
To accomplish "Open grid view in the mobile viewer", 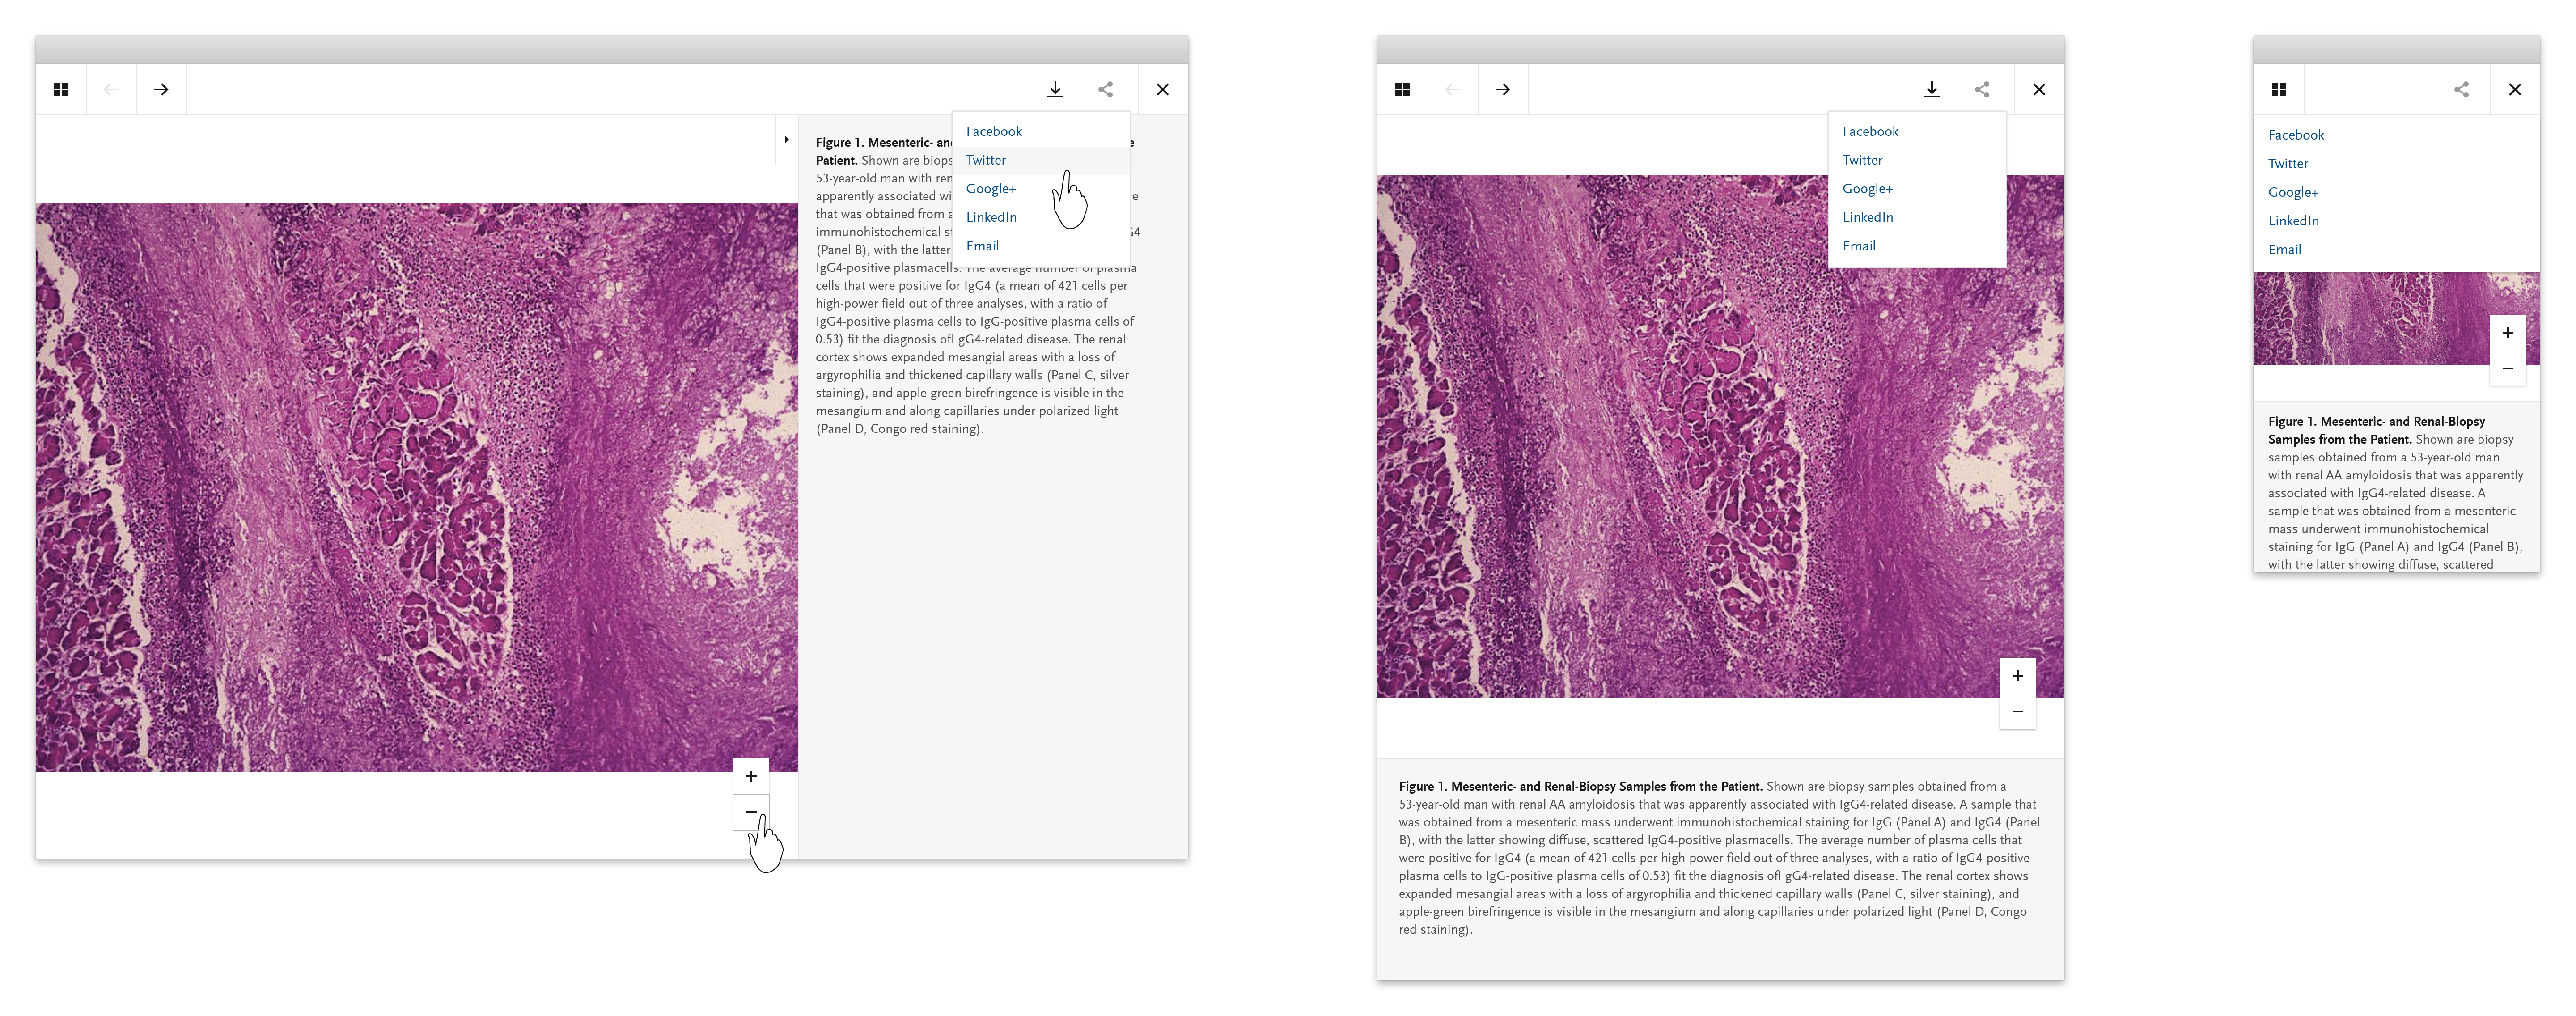I will click(x=2278, y=90).
